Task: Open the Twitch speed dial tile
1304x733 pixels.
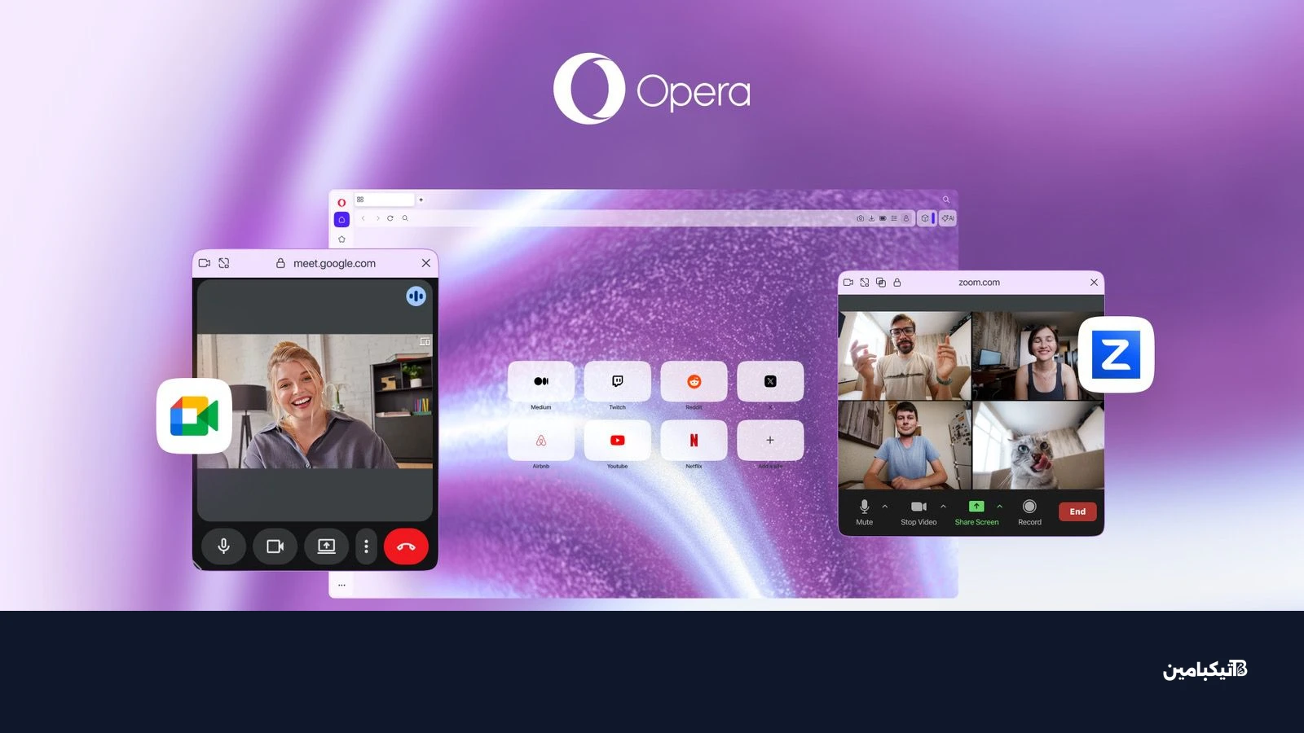Action: click(x=617, y=381)
